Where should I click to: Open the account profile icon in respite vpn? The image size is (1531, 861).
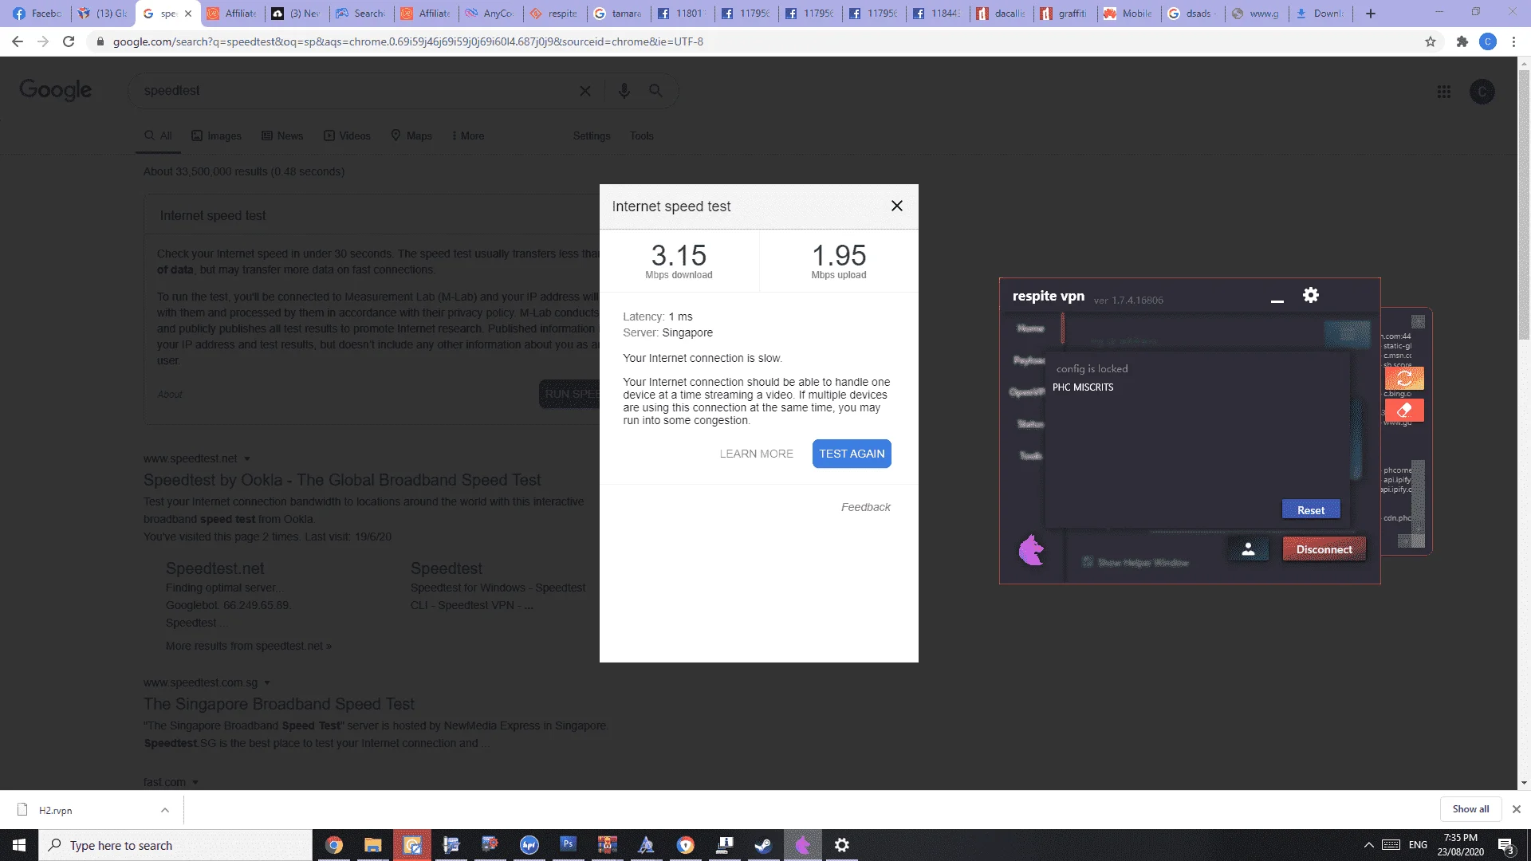[1248, 549]
